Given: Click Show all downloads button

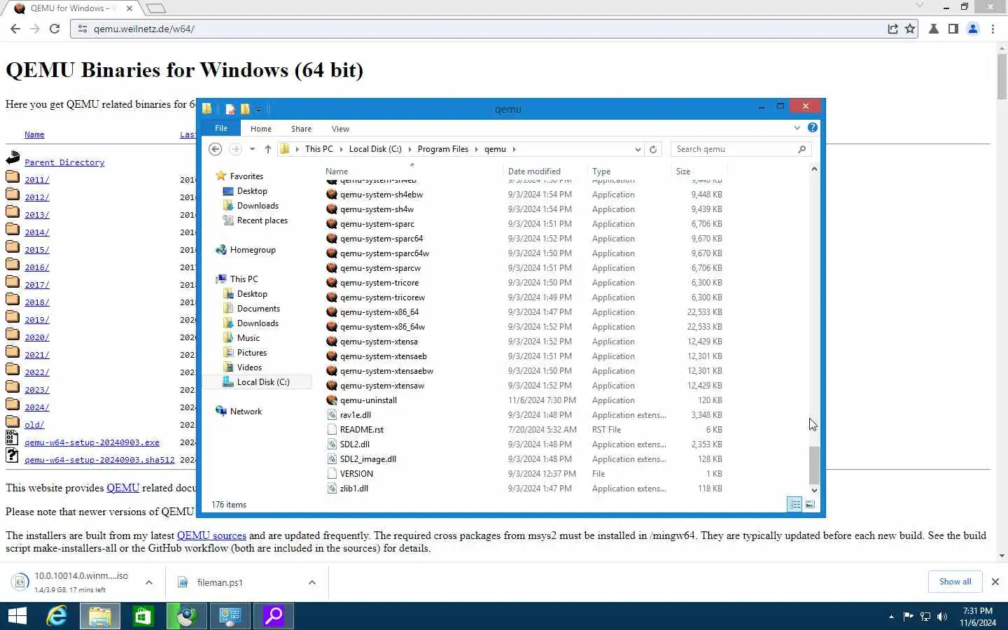Looking at the screenshot, I should click(x=955, y=582).
